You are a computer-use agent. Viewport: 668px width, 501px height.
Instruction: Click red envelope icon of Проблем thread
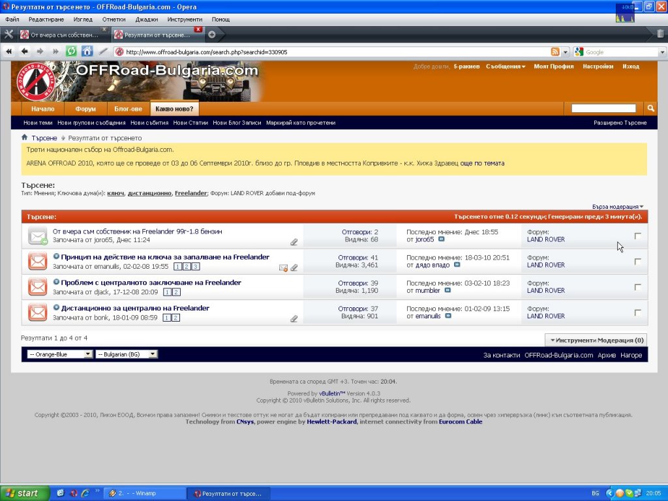coord(37,287)
